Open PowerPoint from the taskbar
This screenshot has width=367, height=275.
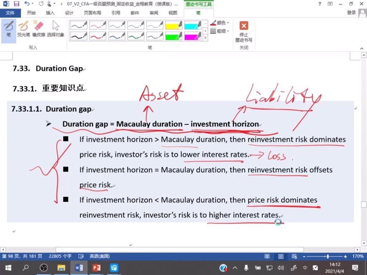click(96, 267)
